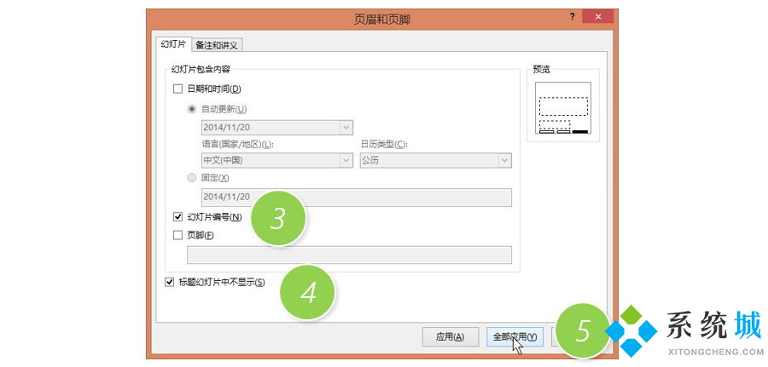Toggle 标题幻灯片中不显示 checkbox
This screenshot has width=768, height=367.
[x=169, y=283]
